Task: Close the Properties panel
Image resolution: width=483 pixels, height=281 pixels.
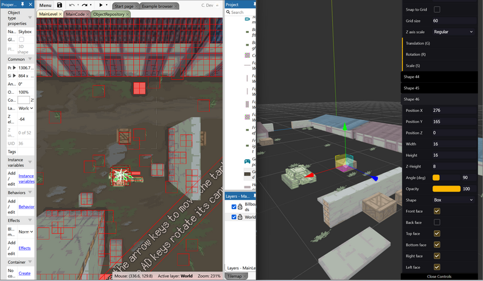Action: (x=30, y=4)
